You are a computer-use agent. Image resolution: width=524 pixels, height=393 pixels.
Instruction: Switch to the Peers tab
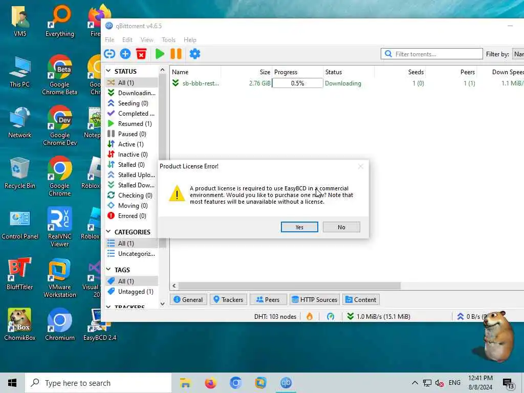268,299
